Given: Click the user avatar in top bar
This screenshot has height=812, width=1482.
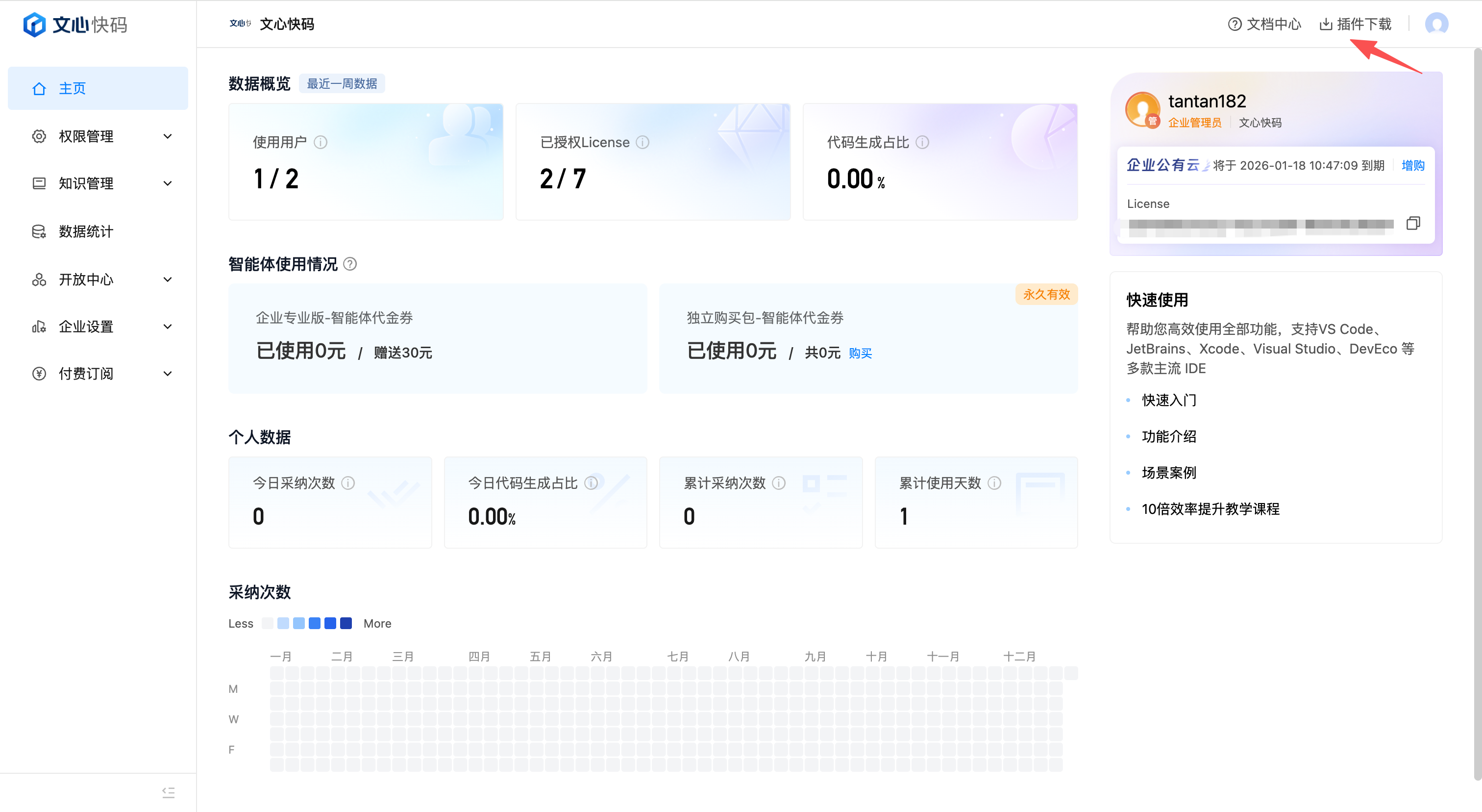Looking at the screenshot, I should (1436, 24).
